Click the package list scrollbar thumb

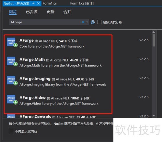(x=154, y=40)
